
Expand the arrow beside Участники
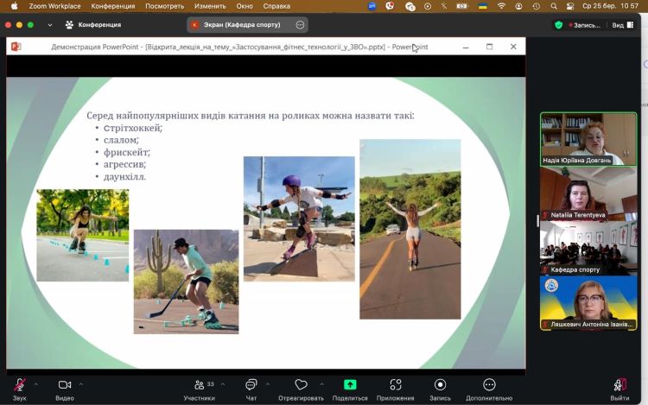(222, 384)
